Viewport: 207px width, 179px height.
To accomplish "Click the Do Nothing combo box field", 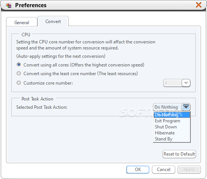I will tap(167, 107).
